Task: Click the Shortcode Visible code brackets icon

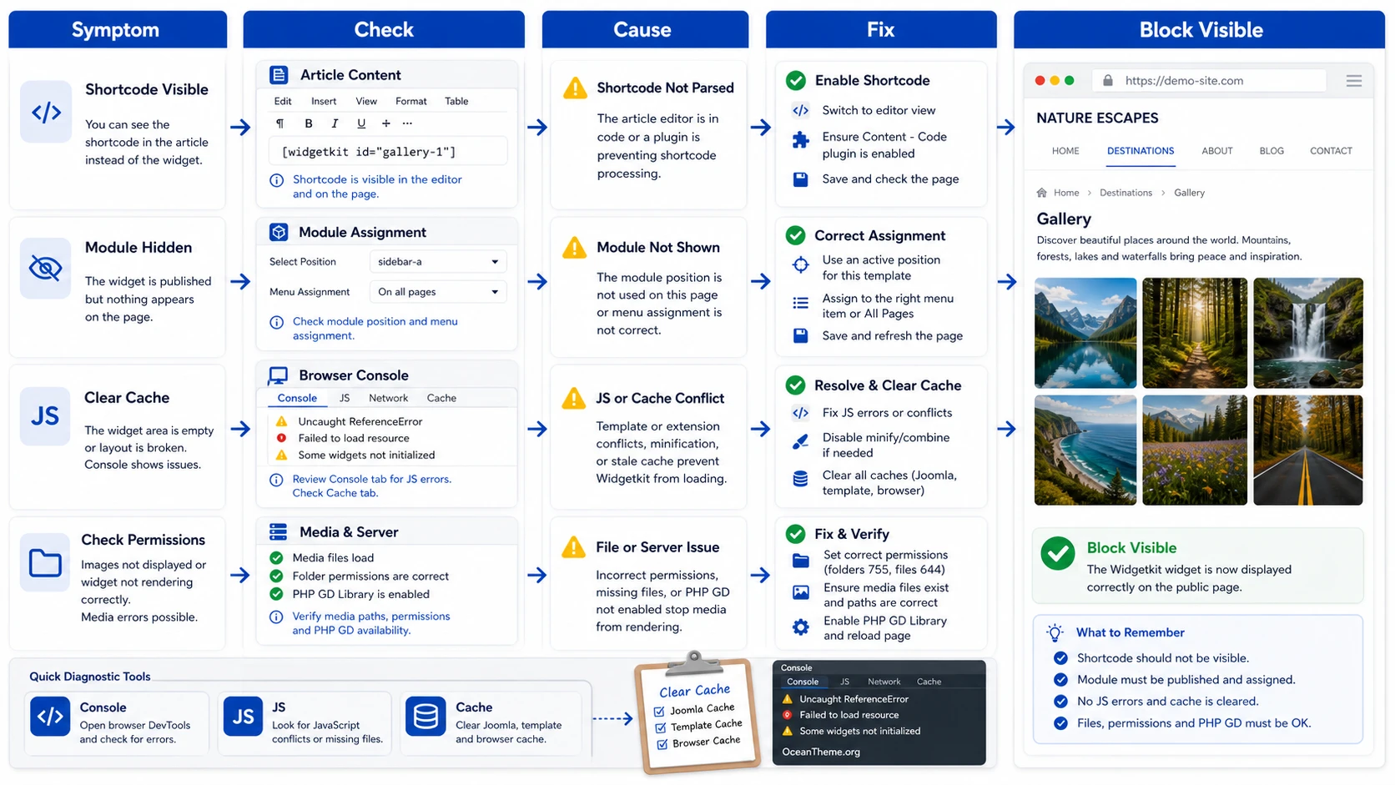Action: click(46, 112)
